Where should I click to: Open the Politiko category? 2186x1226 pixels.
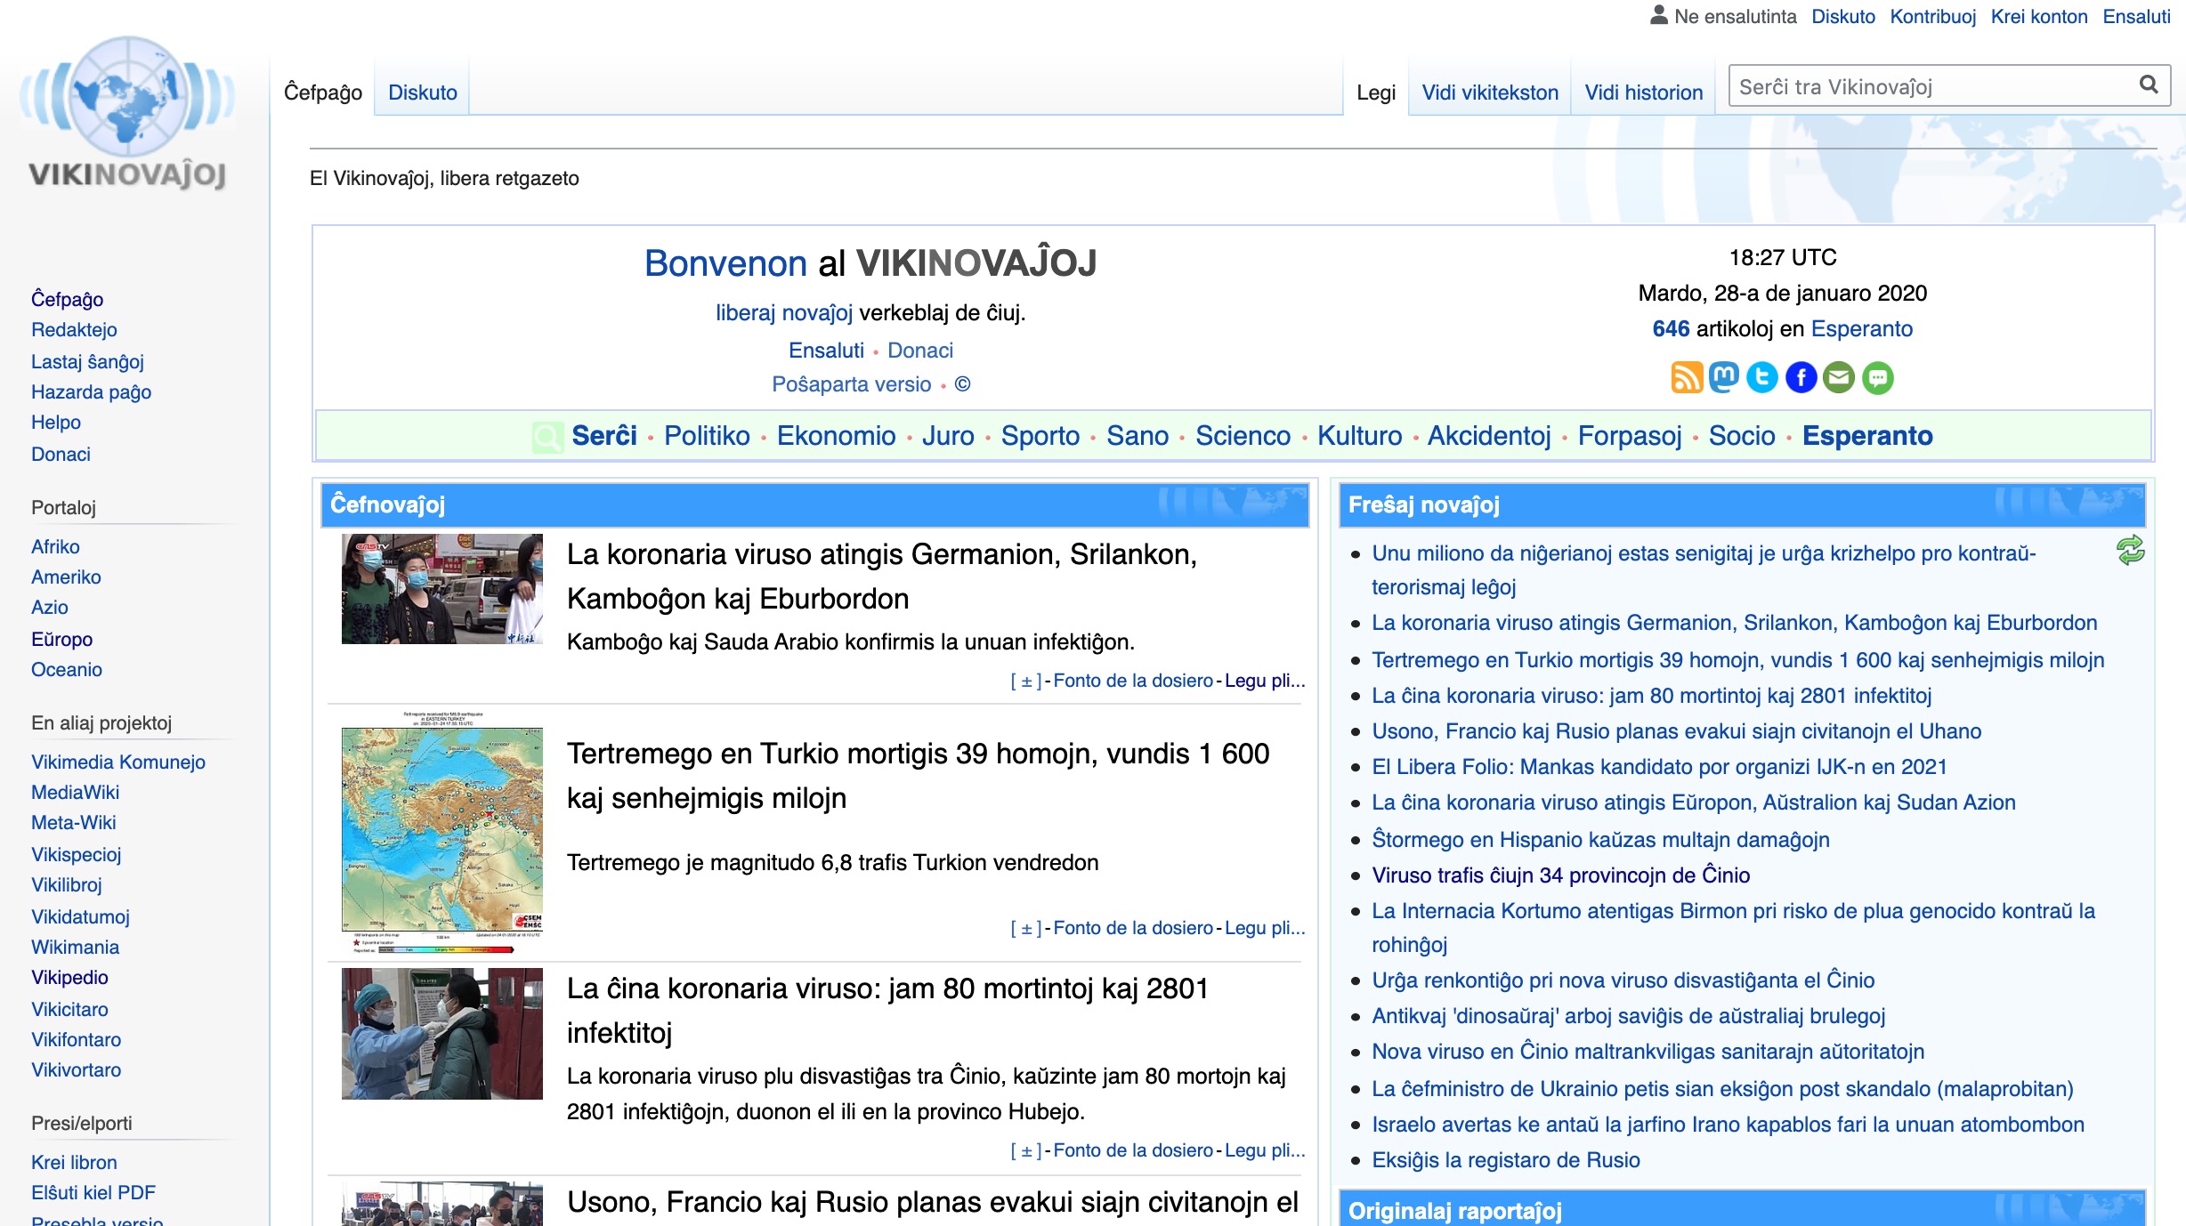pyautogui.click(x=708, y=436)
